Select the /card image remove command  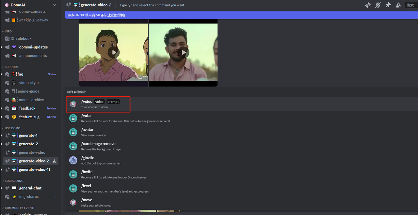tap(241, 146)
